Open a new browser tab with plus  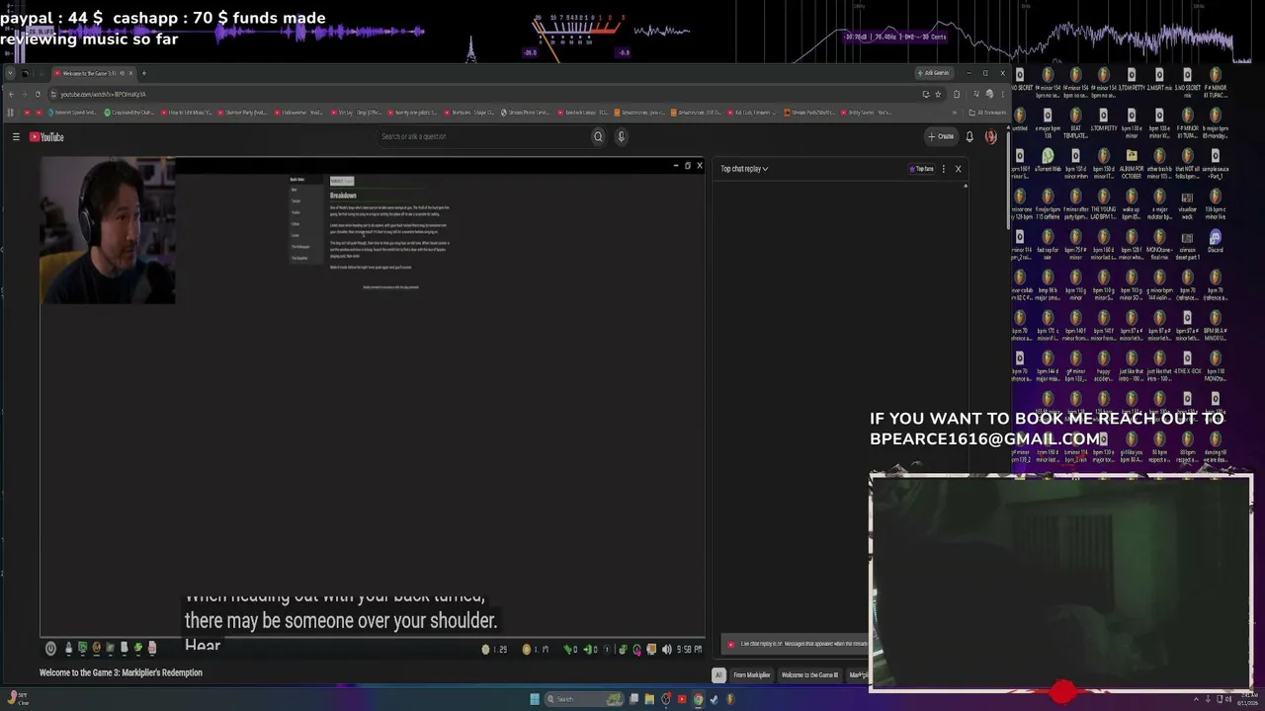click(143, 73)
